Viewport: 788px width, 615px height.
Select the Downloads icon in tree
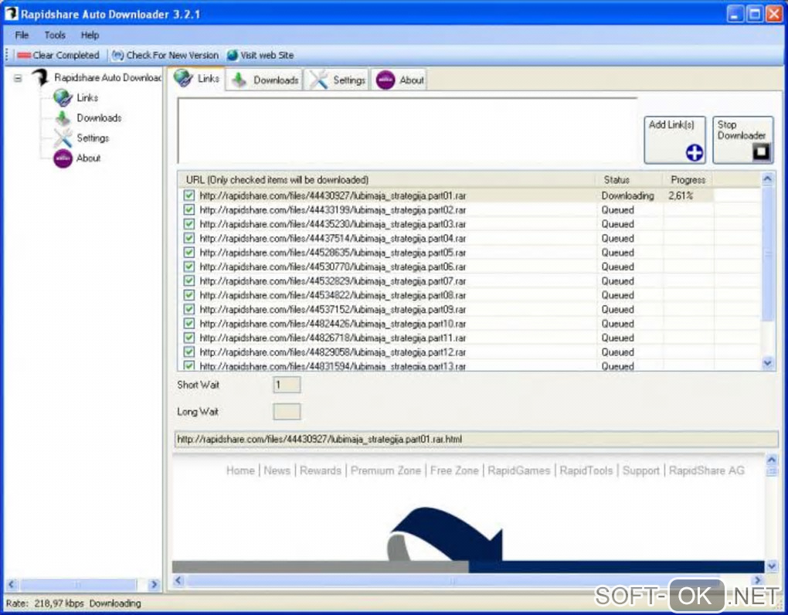(x=63, y=118)
